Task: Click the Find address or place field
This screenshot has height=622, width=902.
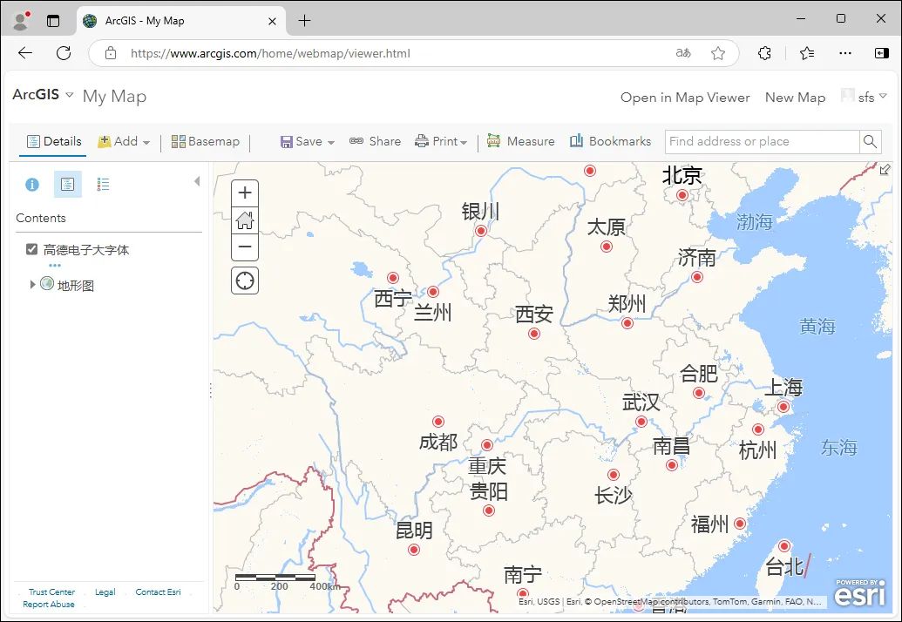Action: pyautogui.click(x=763, y=141)
